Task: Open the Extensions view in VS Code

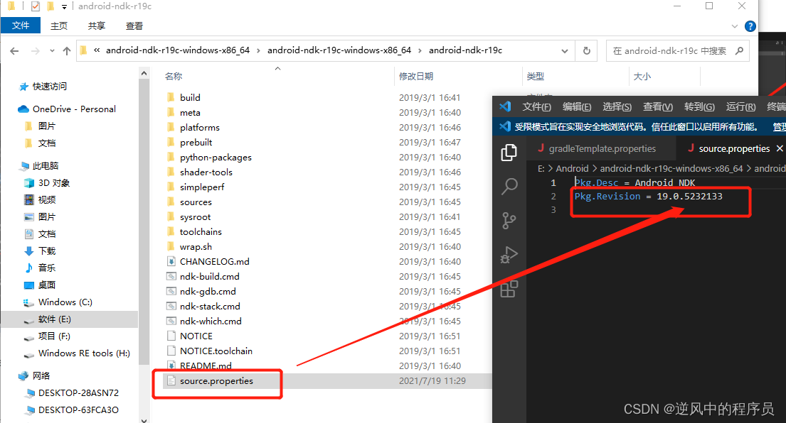Action: coord(509,289)
